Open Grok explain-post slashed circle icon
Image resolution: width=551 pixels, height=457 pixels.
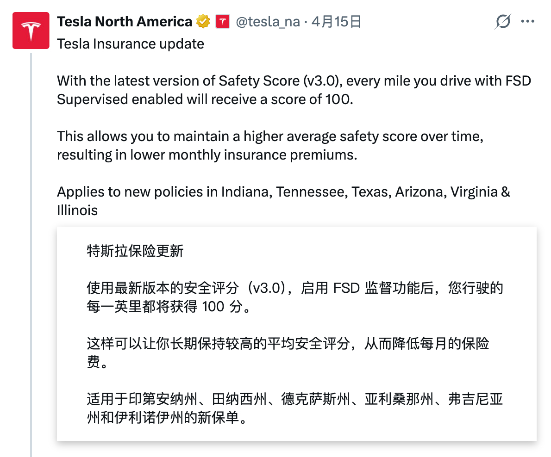click(x=502, y=22)
